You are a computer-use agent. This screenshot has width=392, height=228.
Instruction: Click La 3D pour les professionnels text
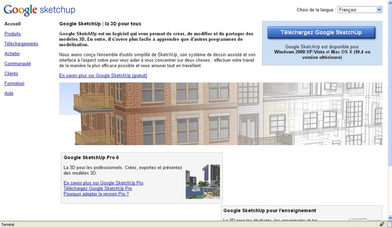123,171
